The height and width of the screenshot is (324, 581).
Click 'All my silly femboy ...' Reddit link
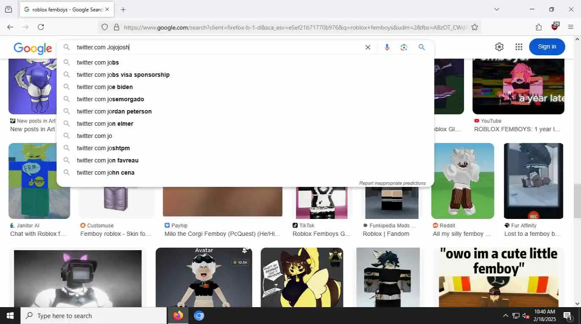pyautogui.click(x=462, y=234)
